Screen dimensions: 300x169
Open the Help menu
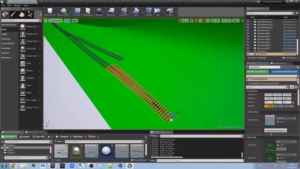tap(26, 5)
